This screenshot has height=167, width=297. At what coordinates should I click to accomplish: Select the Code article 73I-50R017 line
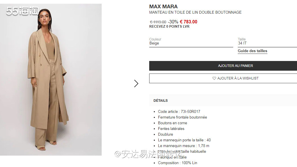[179, 112]
